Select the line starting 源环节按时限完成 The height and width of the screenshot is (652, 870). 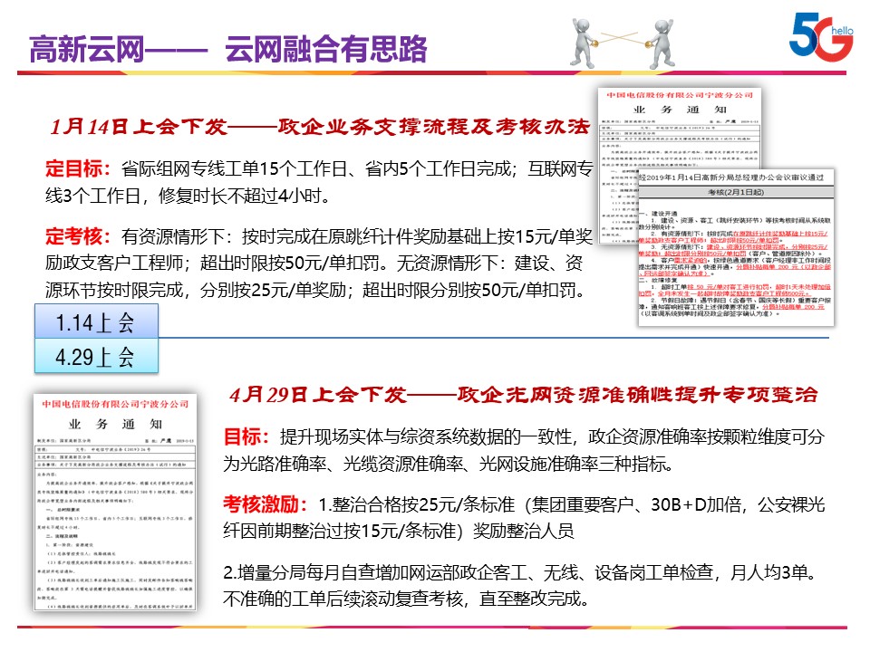pyautogui.click(x=315, y=290)
